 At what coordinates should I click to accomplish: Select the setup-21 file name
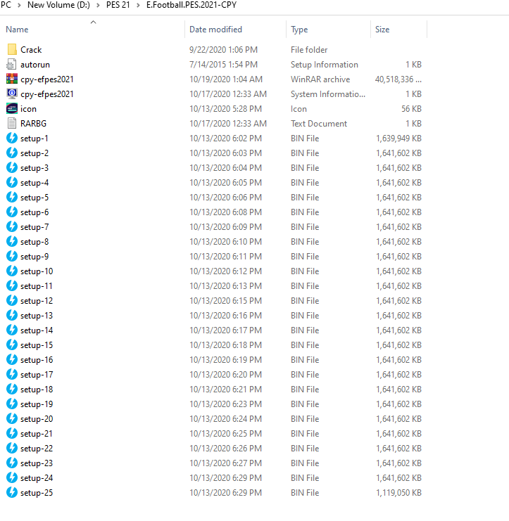37,434
